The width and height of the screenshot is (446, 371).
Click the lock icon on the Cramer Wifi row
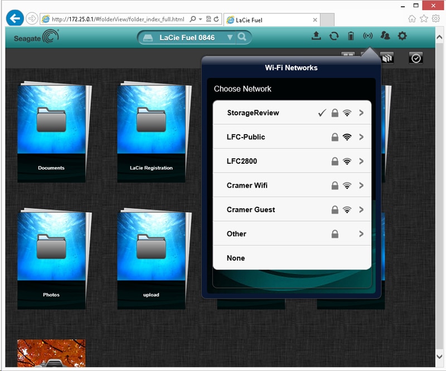(335, 186)
